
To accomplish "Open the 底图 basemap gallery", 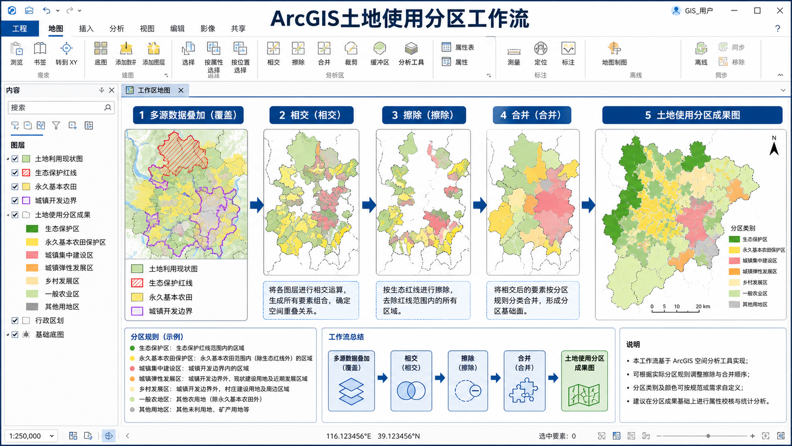I will (100, 53).
